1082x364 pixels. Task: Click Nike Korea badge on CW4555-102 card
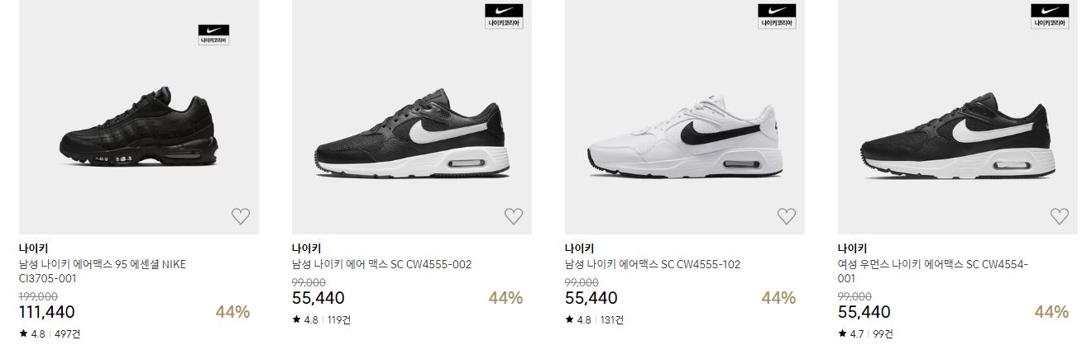coord(777,17)
